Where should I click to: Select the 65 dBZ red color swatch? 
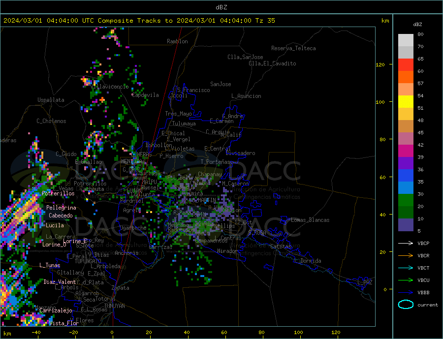click(x=406, y=64)
